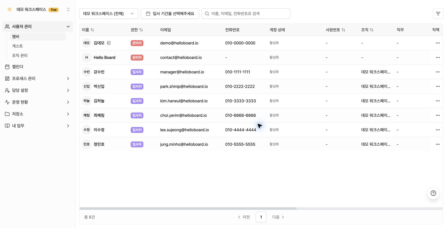Image resolution: width=447 pixels, height=228 pixels.
Task: Click the 입사자 badge for 김하늘
Action: coord(137,101)
